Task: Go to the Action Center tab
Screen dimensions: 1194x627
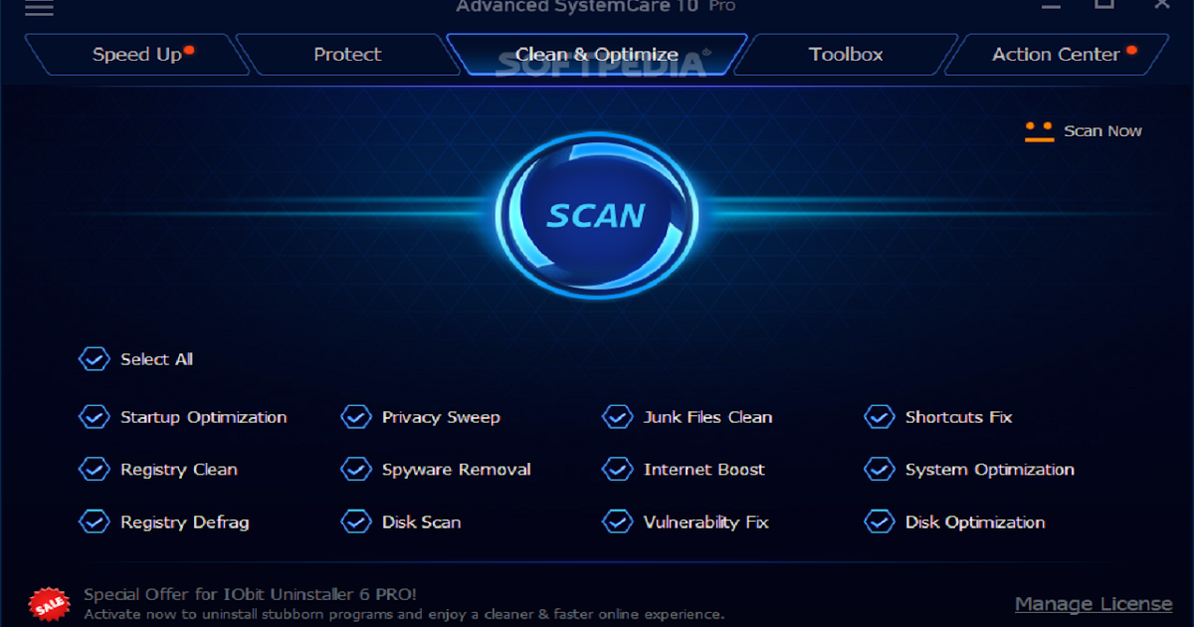Action: click(1056, 55)
